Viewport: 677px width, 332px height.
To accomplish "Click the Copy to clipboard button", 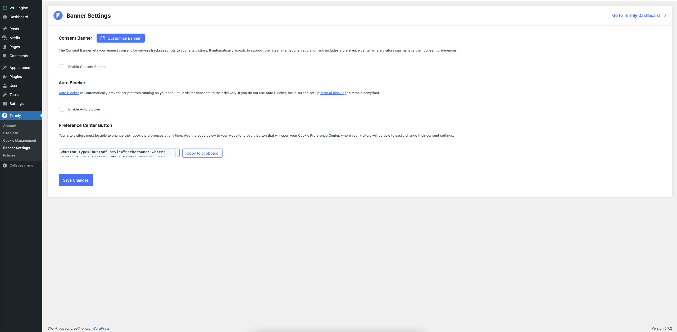I will point(202,153).
